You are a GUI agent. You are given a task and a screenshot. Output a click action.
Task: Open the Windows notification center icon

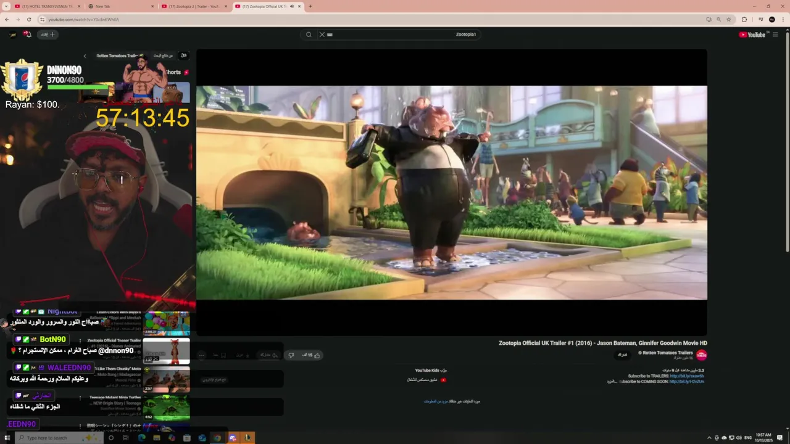pyautogui.click(x=781, y=438)
